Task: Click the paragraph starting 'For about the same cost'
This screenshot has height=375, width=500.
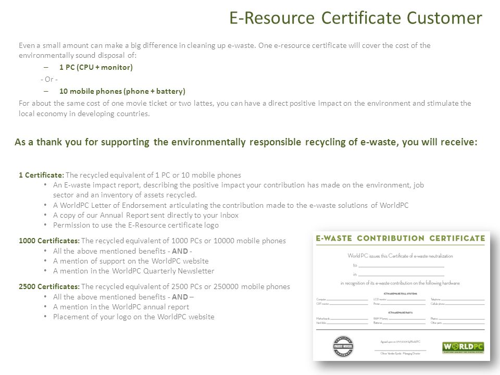Action: click(x=245, y=108)
